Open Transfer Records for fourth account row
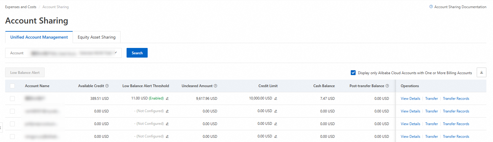Screen dimensions: 493x142 coord(456,137)
